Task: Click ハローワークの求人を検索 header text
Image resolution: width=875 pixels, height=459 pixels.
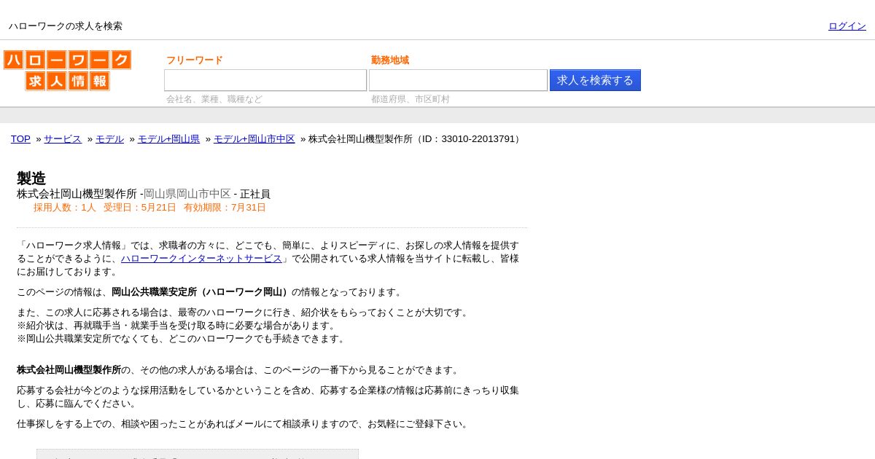Action: [66, 26]
